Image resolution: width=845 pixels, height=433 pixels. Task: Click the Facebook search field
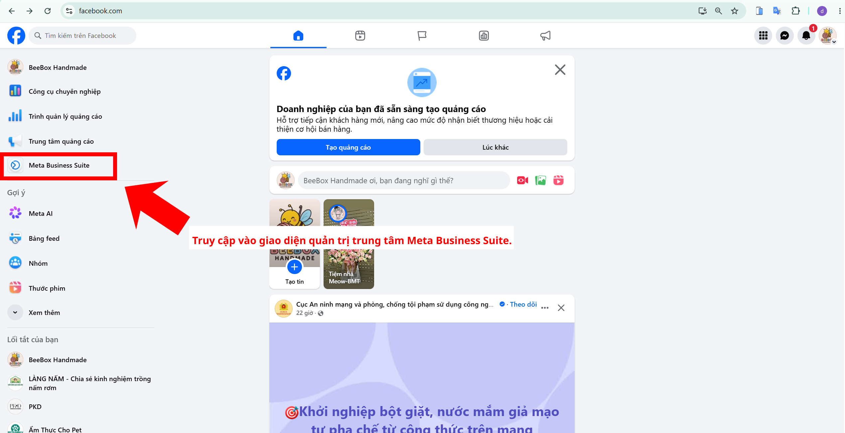(x=83, y=36)
